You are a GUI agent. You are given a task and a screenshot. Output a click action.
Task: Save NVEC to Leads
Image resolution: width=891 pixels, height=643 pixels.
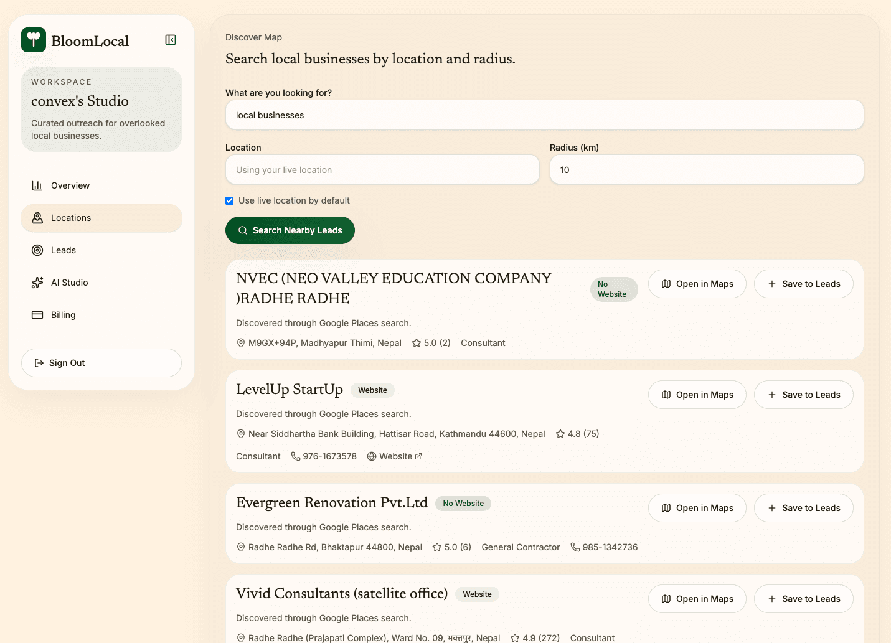[803, 284]
